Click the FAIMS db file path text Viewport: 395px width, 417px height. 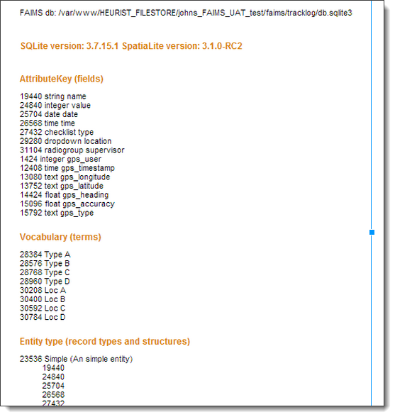click(186, 13)
